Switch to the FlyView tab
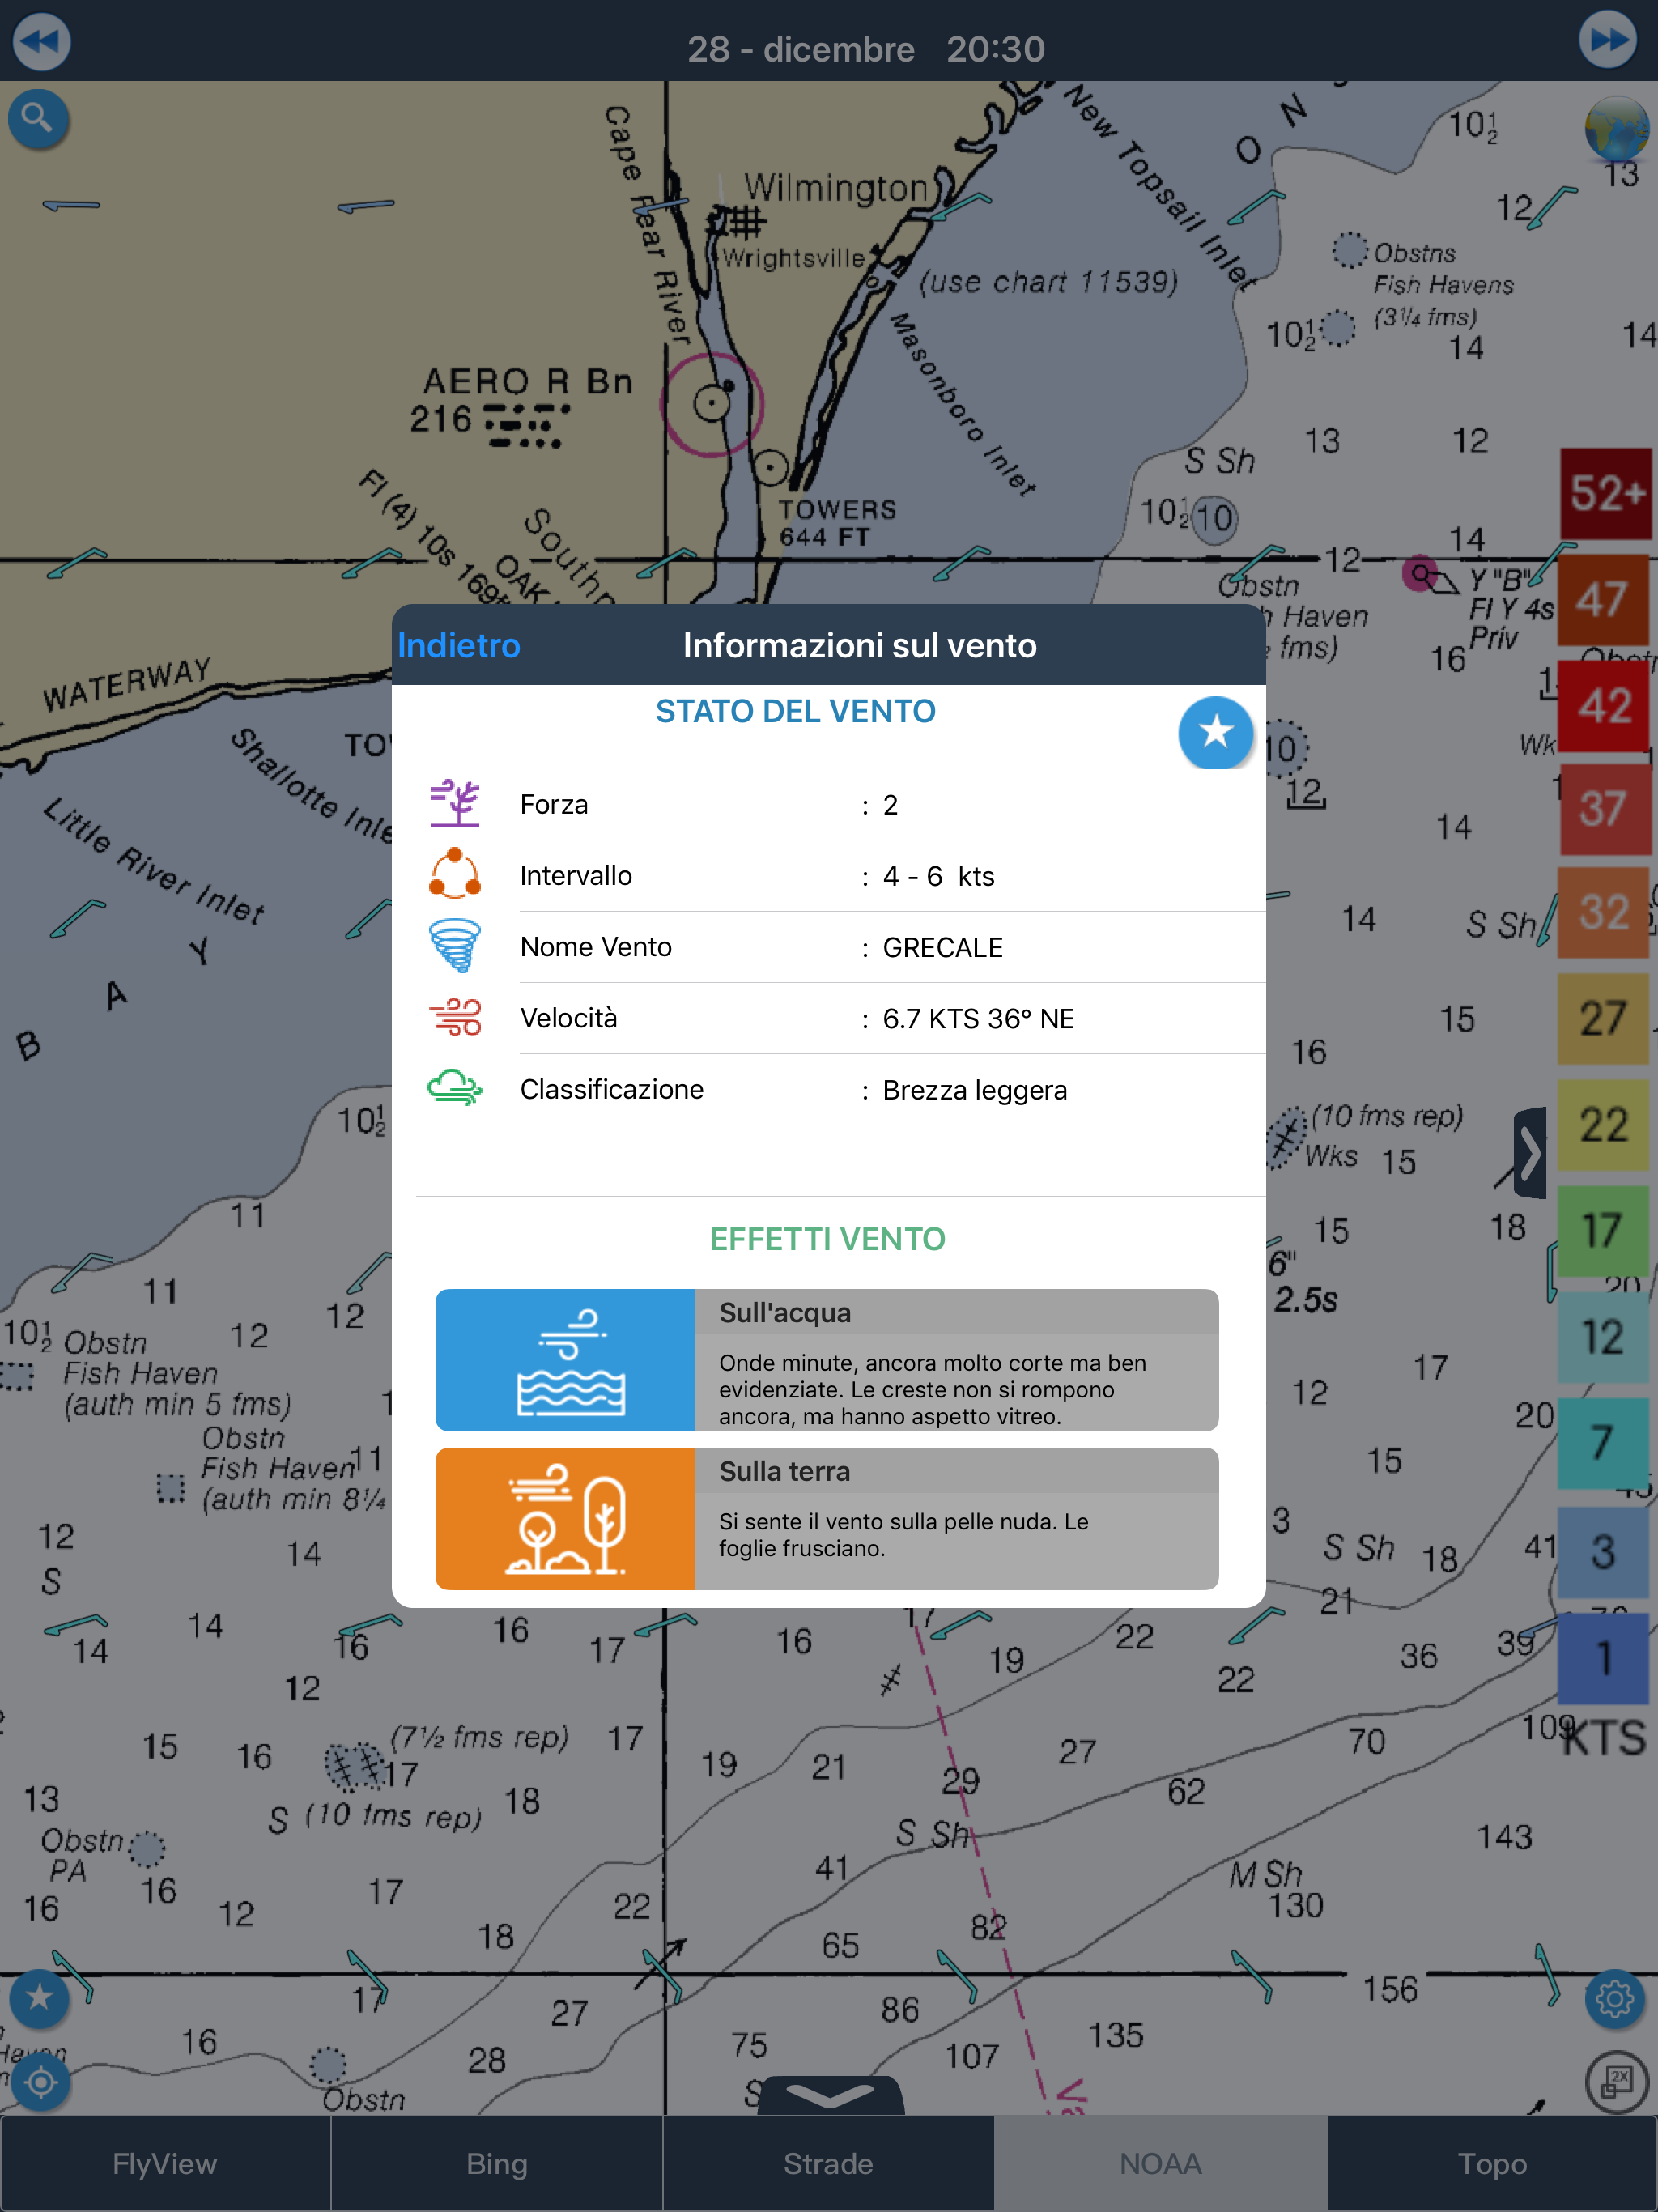 [x=165, y=2163]
